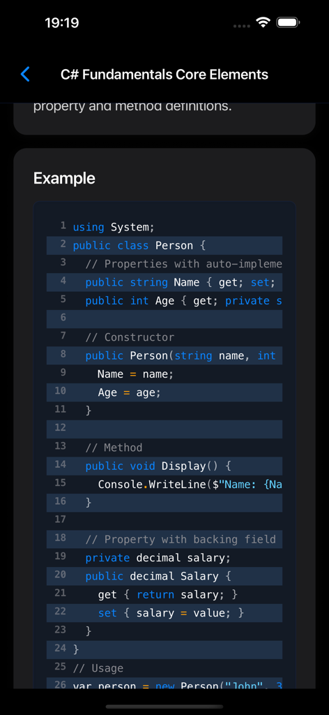Select the set salary = value line

tap(164, 613)
